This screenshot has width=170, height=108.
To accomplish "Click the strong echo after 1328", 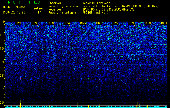I will point(138,79).
